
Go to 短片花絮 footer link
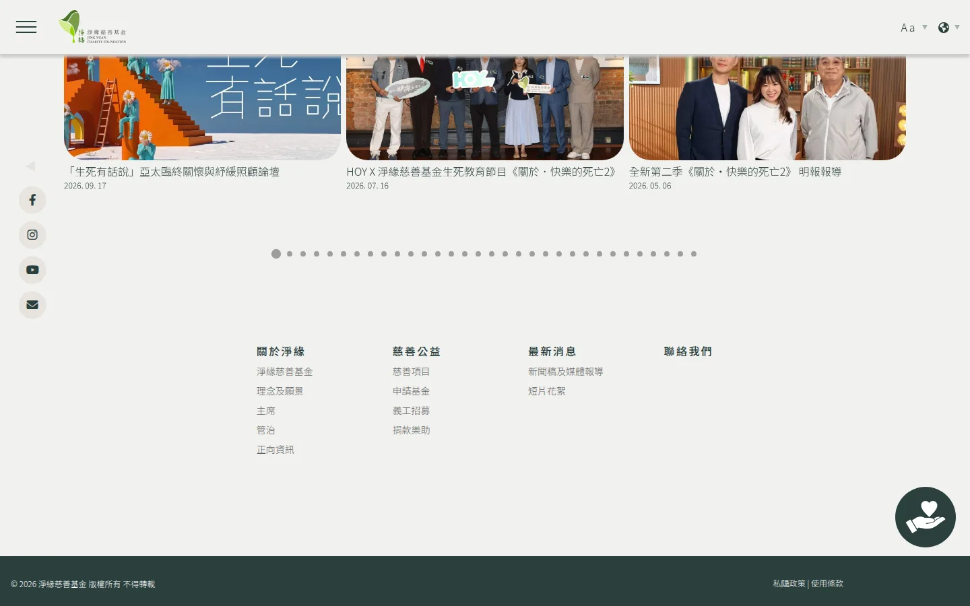(x=547, y=391)
